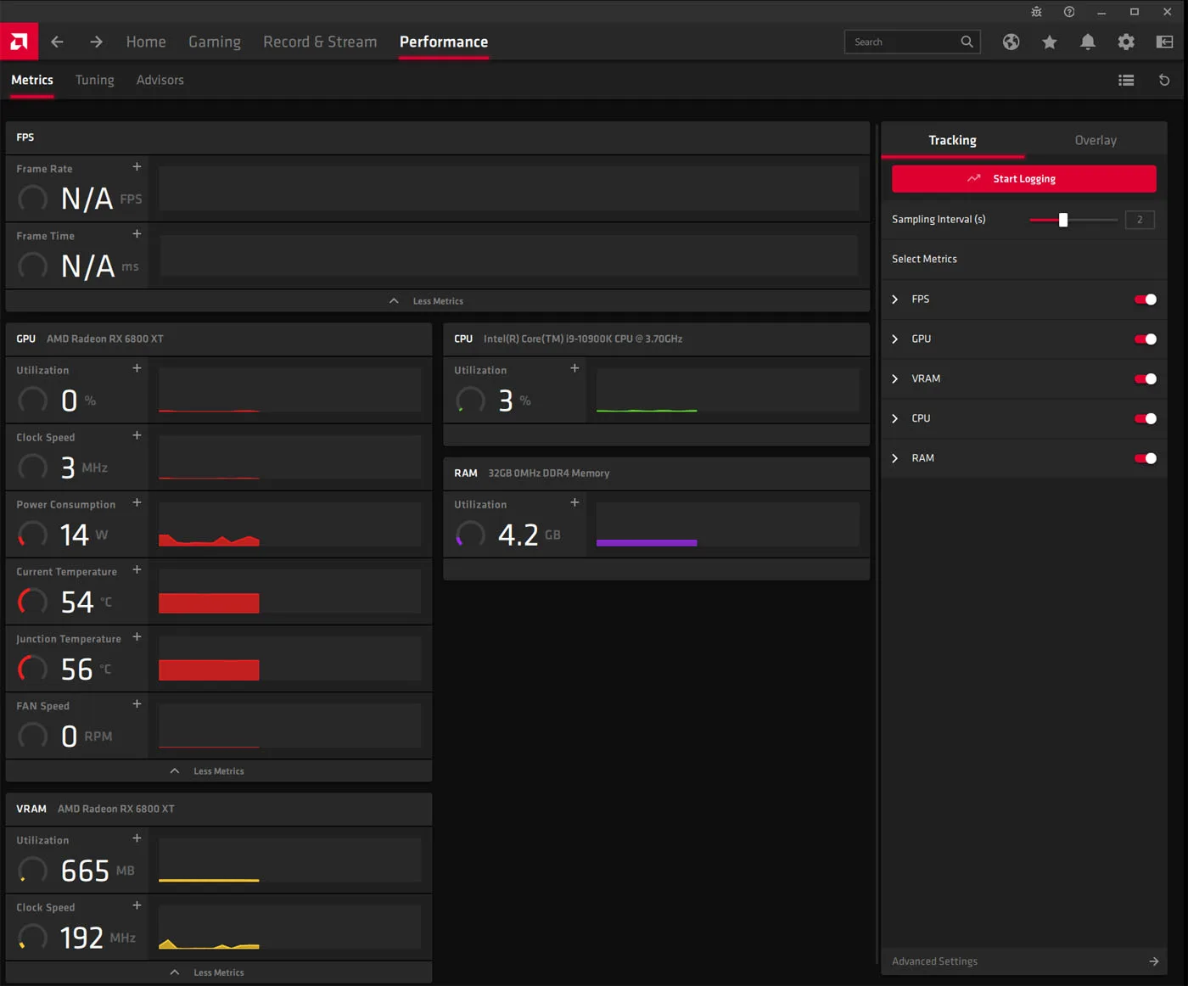Add GPU Clock Speed metric with plus
Image resolution: width=1188 pixels, height=986 pixels.
point(137,435)
